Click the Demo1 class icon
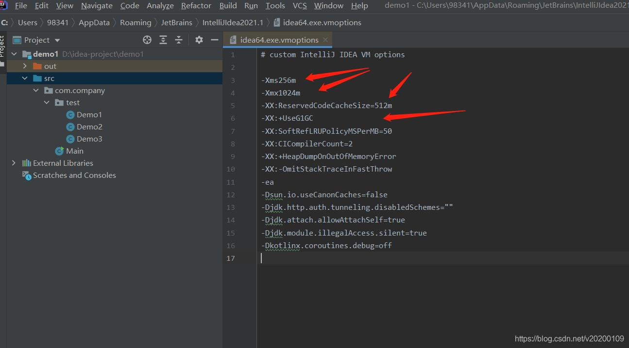Viewport: 629px width, 348px height. (x=71, y=115)
